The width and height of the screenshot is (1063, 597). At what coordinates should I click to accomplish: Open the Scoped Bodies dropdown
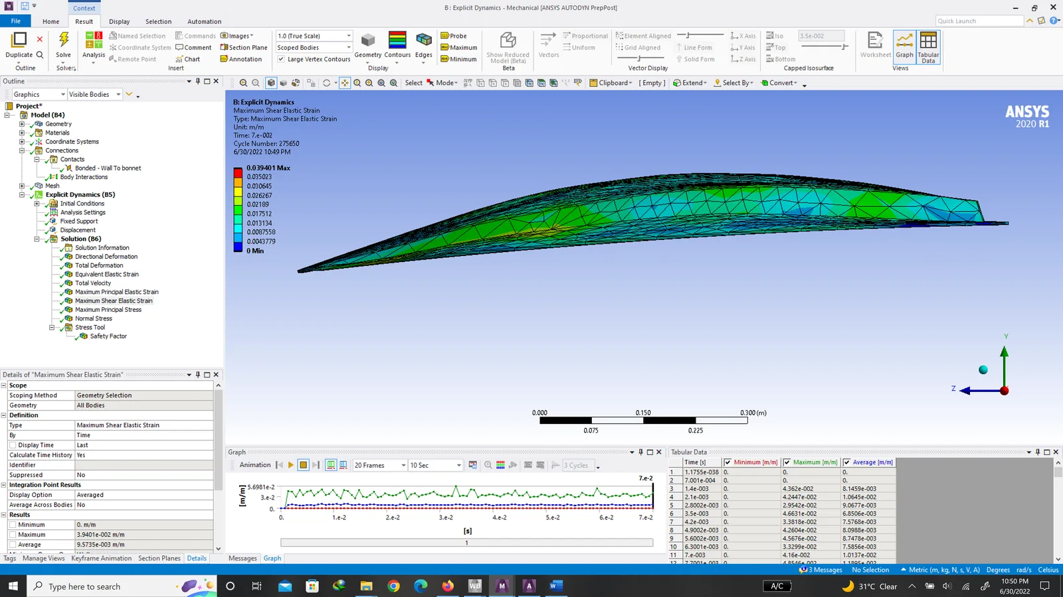click(314, 48)
